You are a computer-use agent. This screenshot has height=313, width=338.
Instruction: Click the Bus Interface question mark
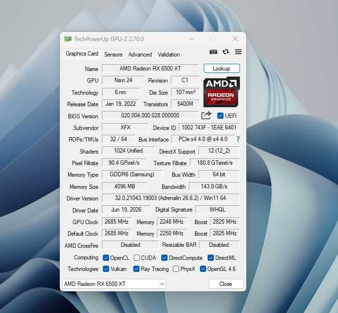pos(238,139)
